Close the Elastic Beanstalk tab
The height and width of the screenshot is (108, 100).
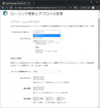click(29, 3)
